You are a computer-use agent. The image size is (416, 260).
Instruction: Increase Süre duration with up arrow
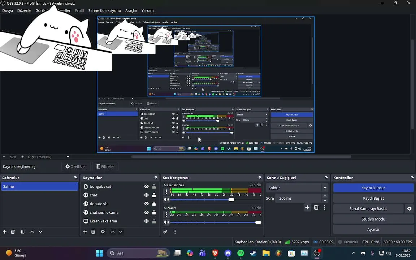[x=325, y=196]
